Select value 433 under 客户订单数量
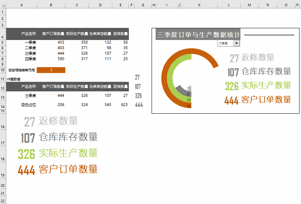 point(61,42)
